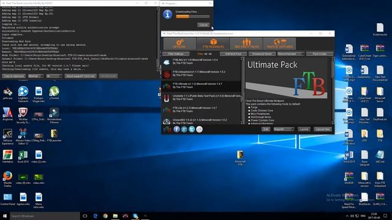
Task: Click the Filter Settings button
Action: point(176,54)
